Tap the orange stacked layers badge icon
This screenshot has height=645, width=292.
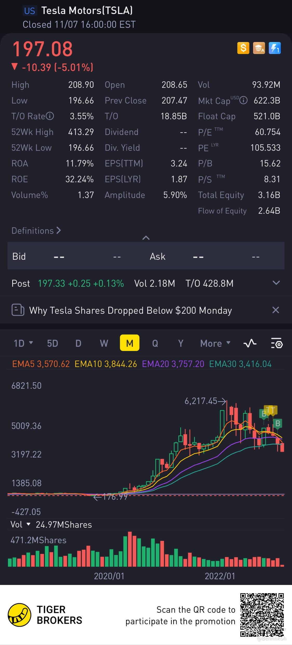tap(259, 48)
